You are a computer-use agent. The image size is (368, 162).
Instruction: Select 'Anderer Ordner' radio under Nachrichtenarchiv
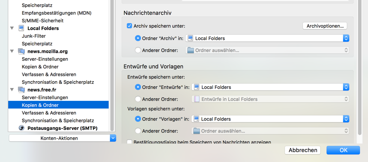tap(138, 50)
